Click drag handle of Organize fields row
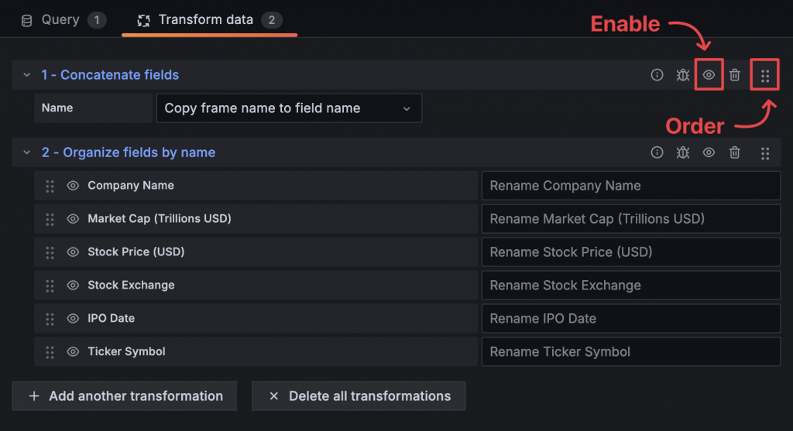Screen dimensions: 793x431 pos(765,153)
